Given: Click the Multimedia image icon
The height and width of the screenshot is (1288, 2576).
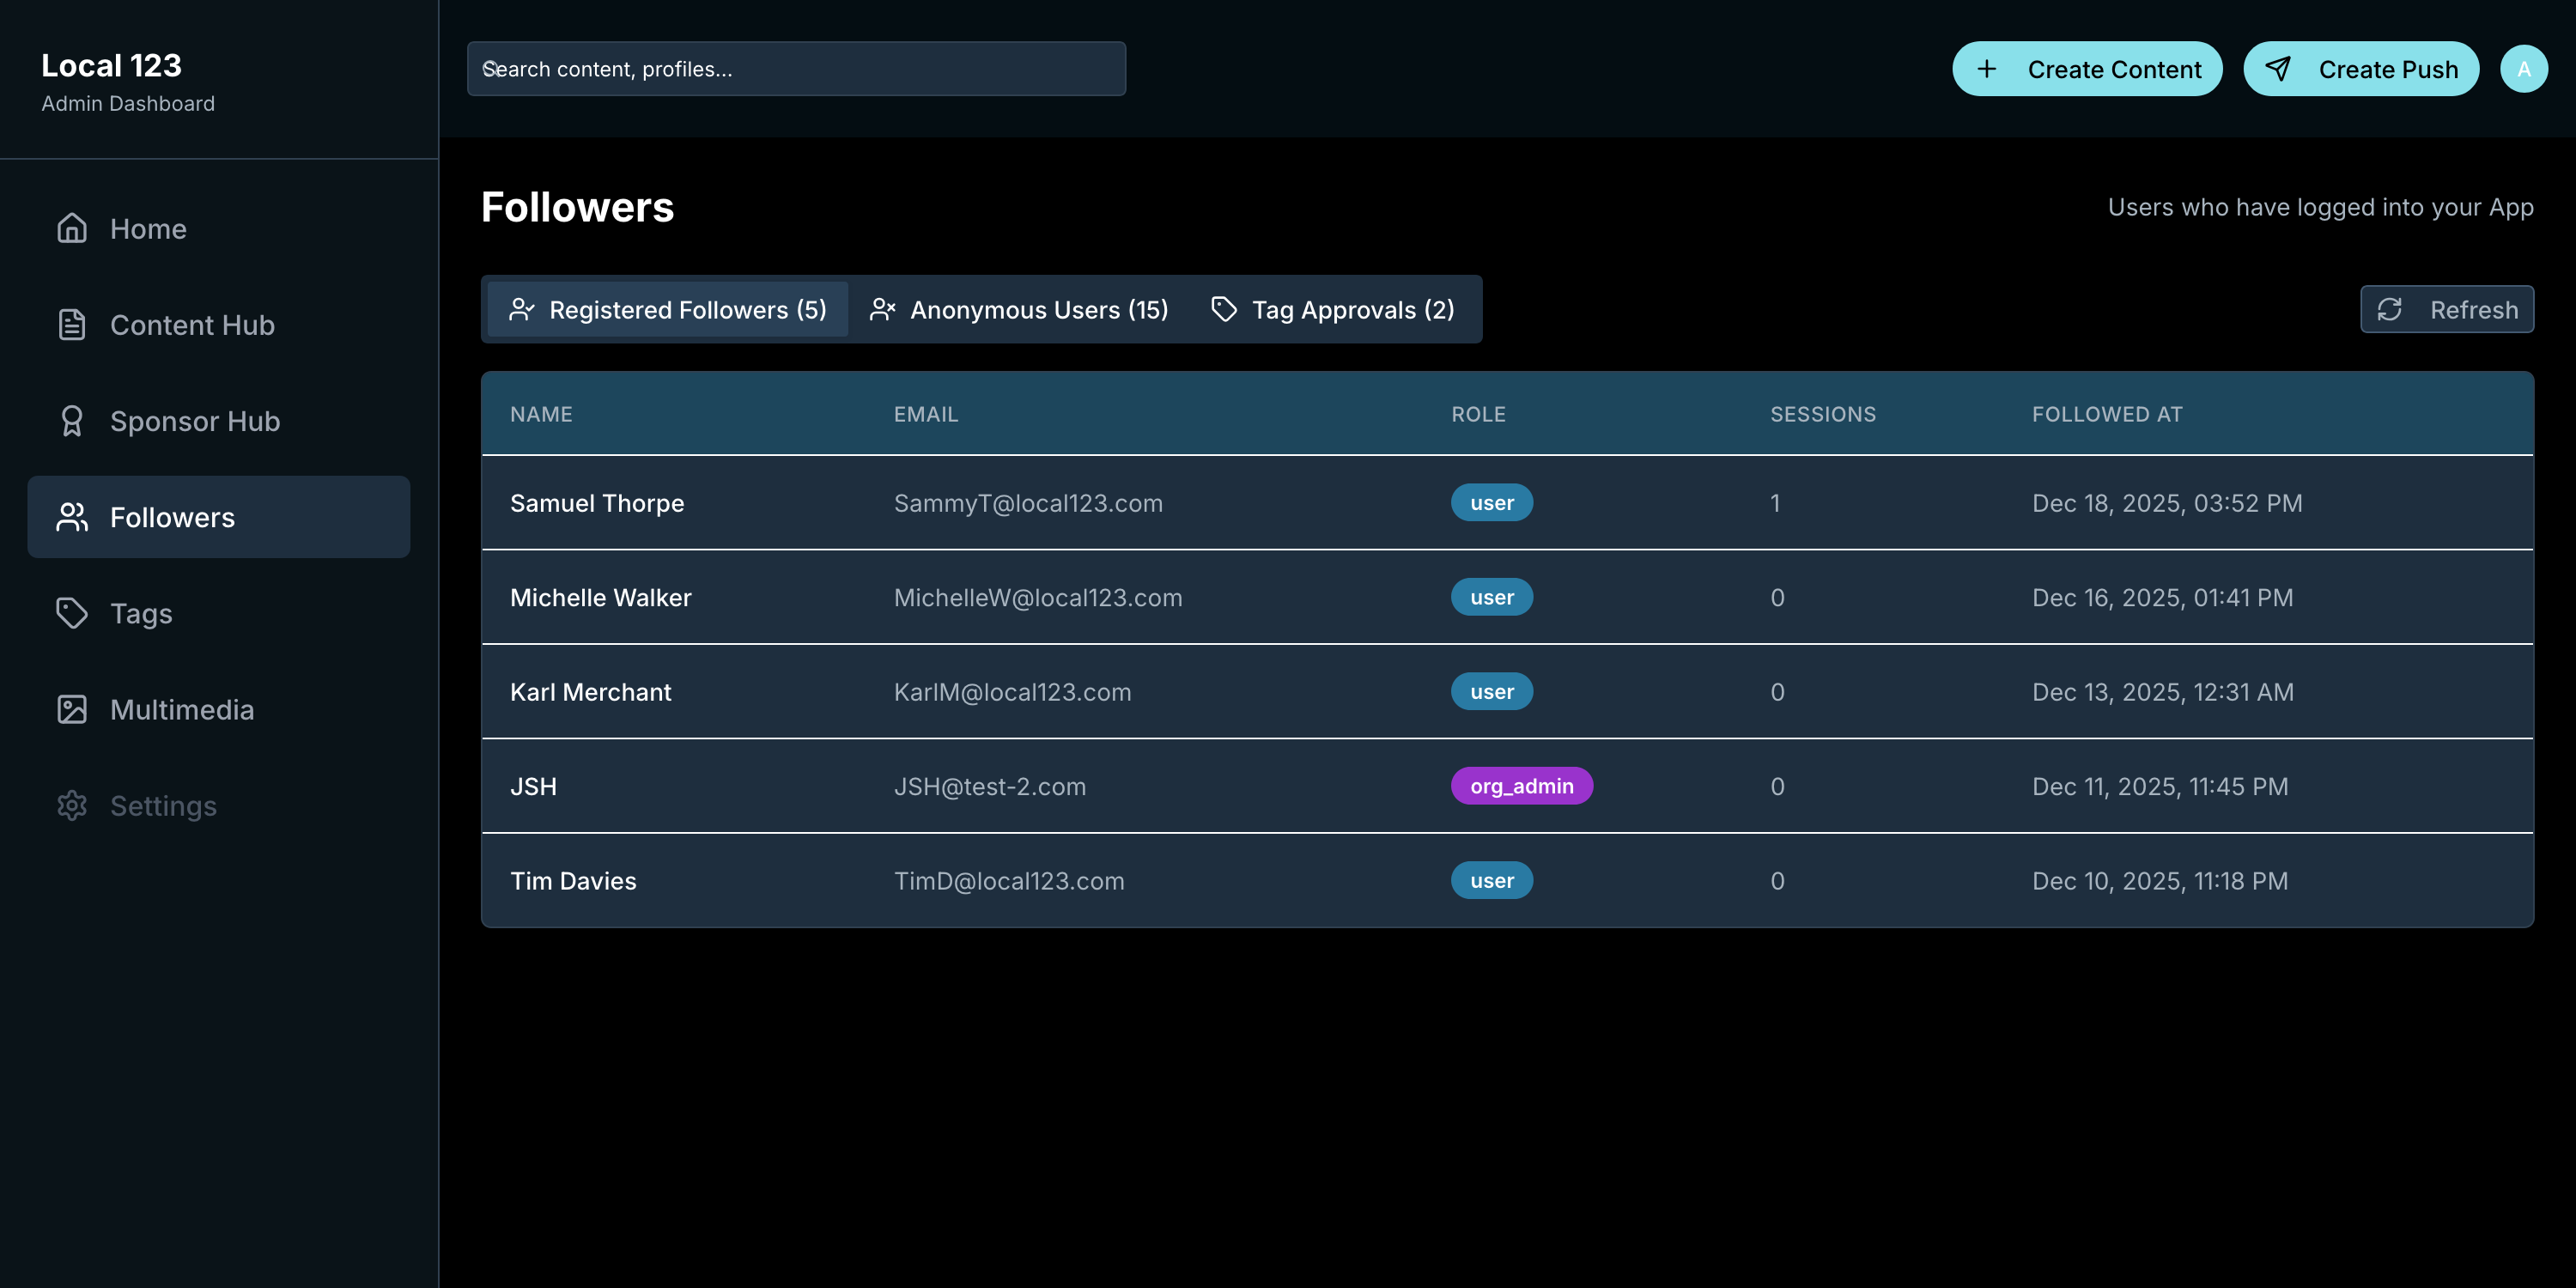Looking at the screenshot, I should click(72, 709).
